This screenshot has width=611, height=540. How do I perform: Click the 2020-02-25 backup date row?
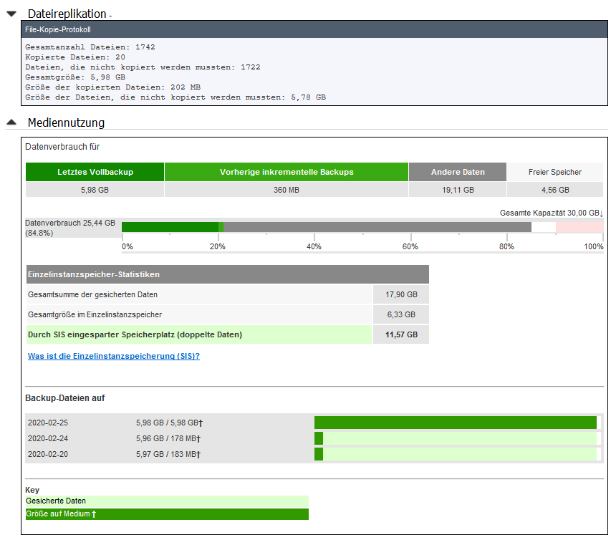[x=48, y=423]
